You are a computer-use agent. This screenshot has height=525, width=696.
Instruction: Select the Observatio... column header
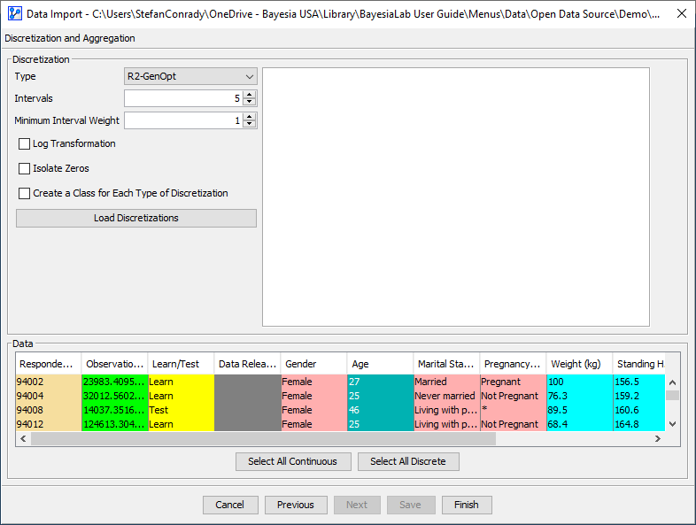point(114,364)
